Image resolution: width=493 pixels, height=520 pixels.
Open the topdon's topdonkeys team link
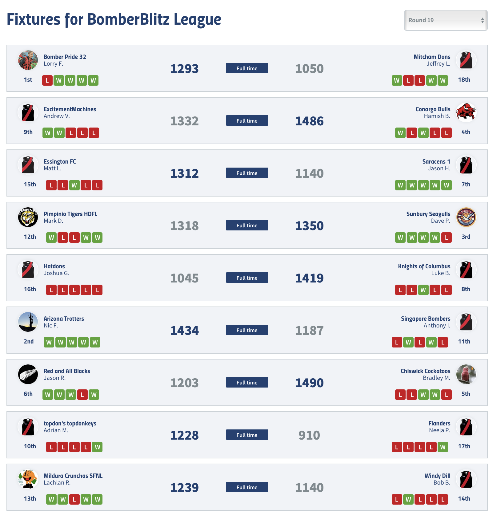click(70, 423)
